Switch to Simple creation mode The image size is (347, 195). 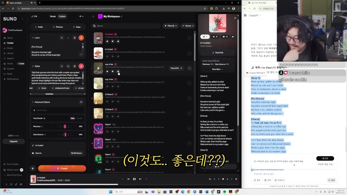tap(53, 17)
